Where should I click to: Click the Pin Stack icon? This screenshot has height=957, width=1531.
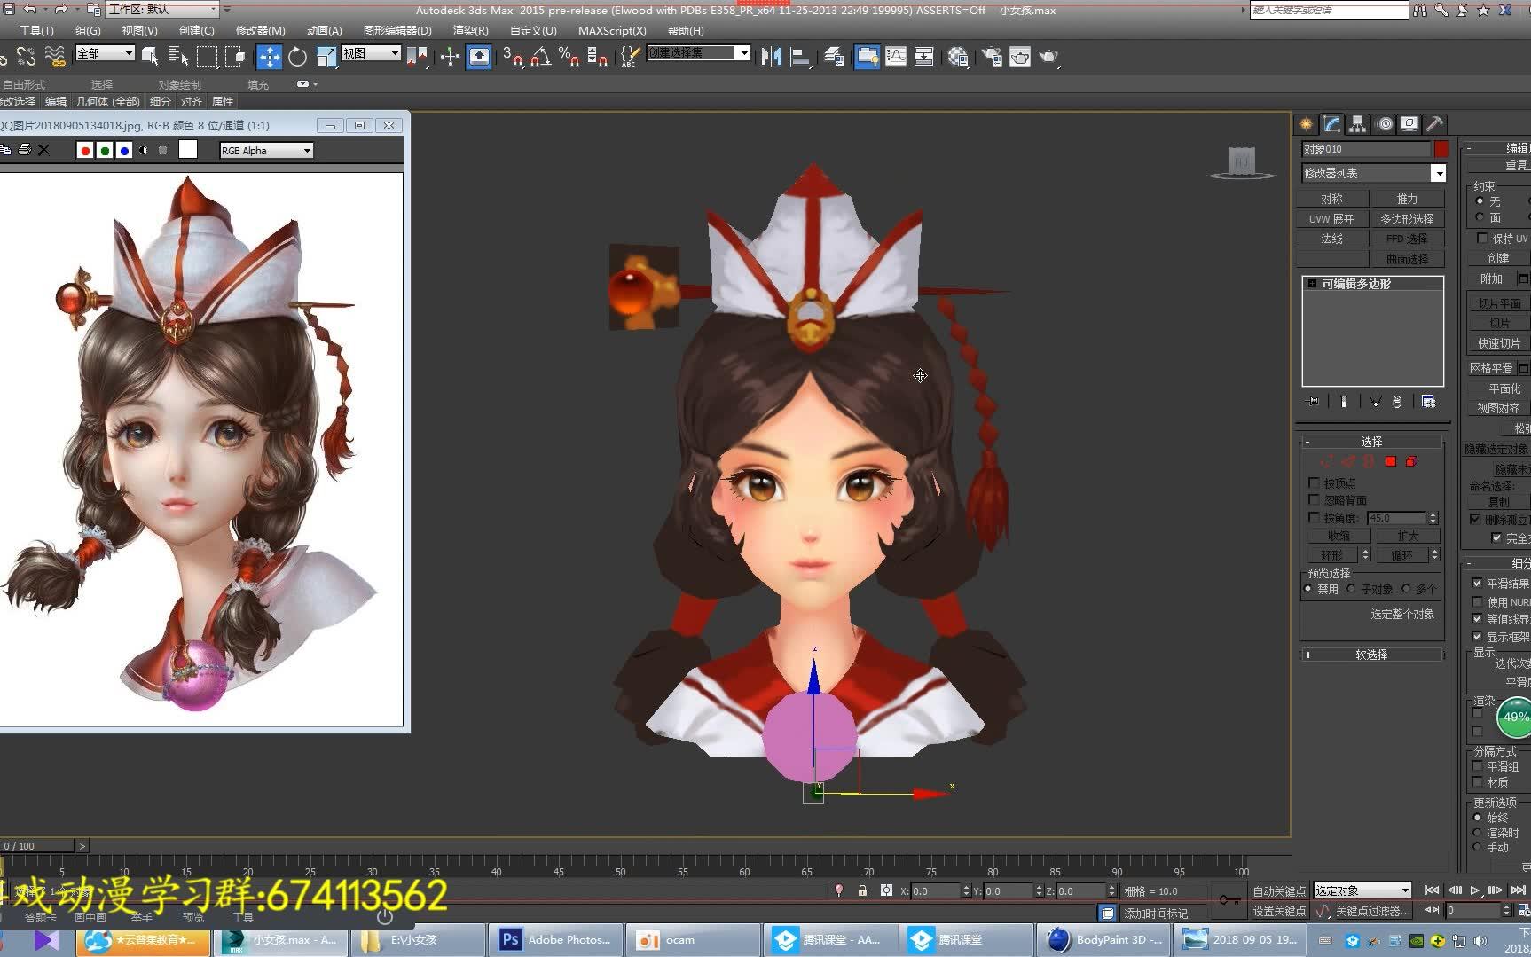click(1313, 402)
